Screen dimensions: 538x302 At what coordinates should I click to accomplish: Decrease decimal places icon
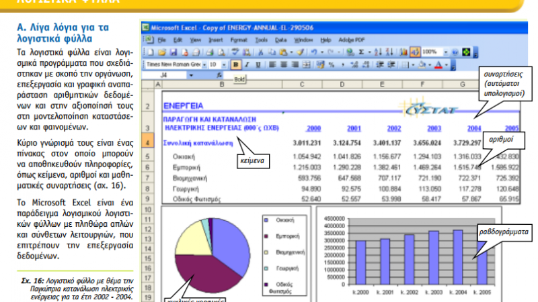[366, 64]
